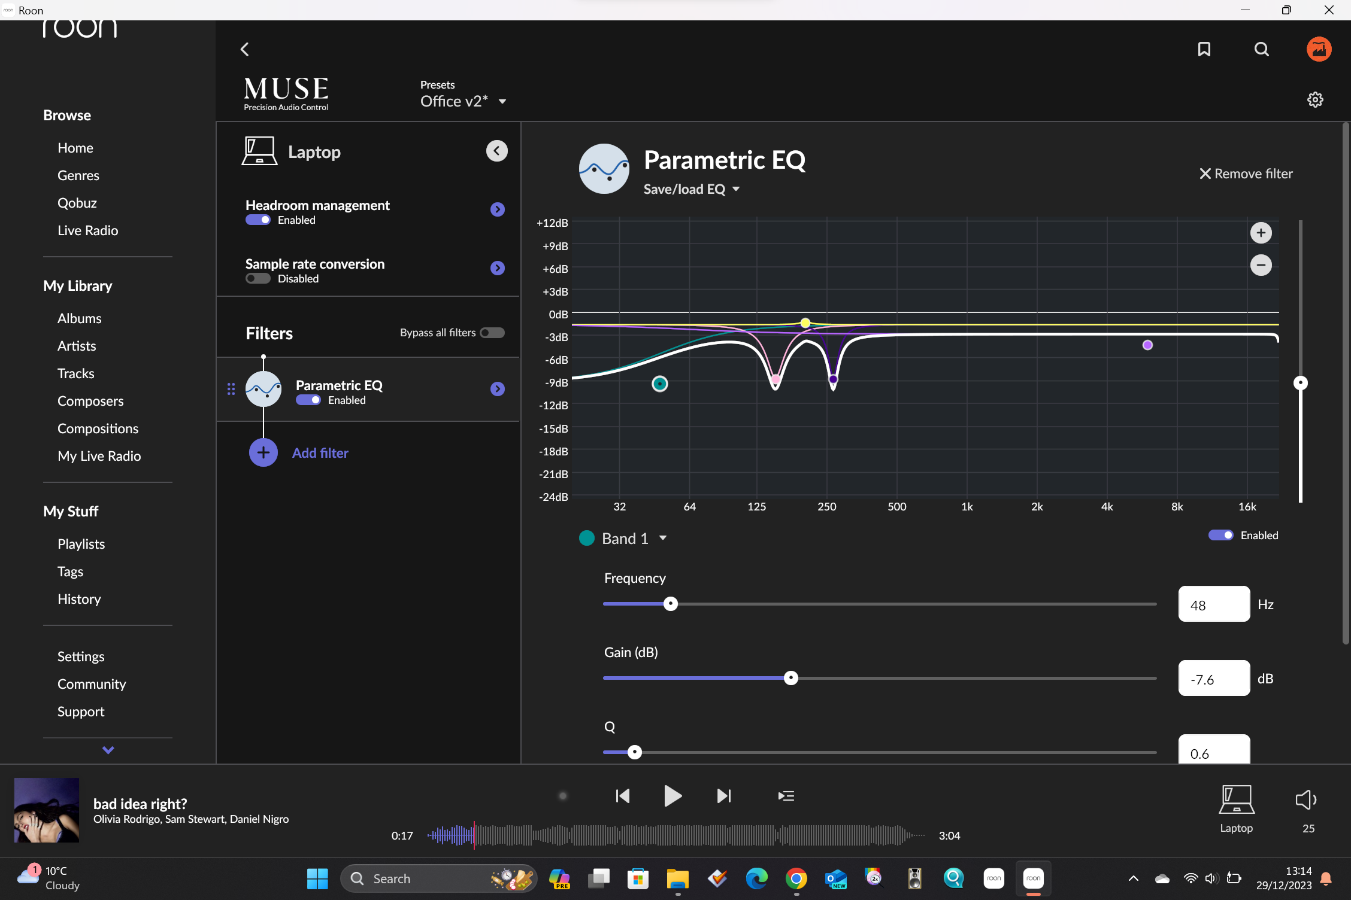Open Albums under My Library
The height and width of the screenshot is (900, 1351).
pyautogui.click(x=79, y=318)
